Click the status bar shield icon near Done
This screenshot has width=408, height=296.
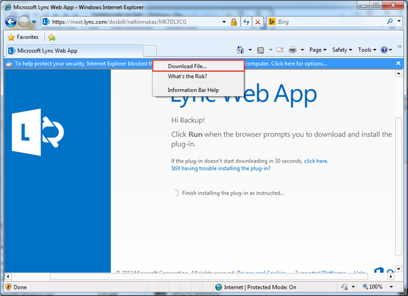coord(8,287)
